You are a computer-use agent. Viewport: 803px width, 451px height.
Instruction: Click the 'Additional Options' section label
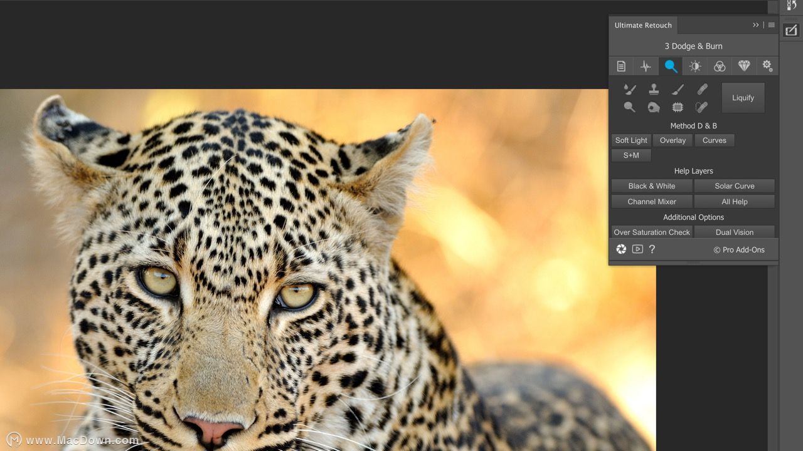tap(693, 217)
